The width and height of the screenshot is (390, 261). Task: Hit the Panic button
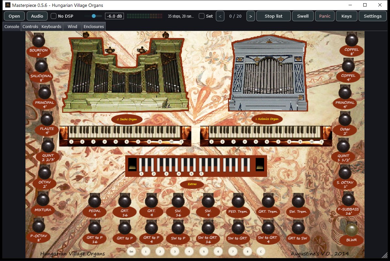[324, 16]
